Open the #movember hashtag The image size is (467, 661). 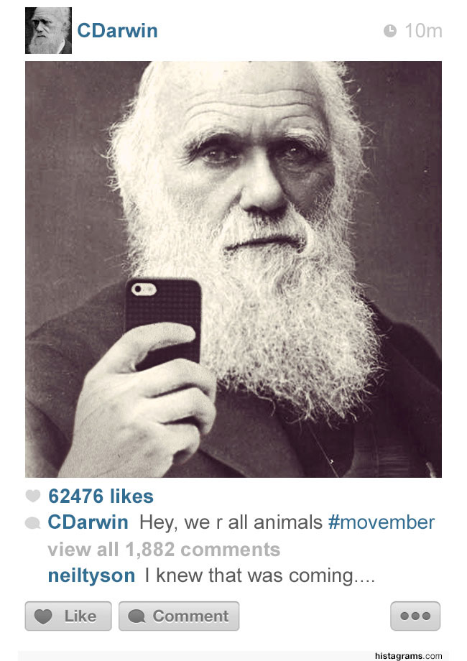381,522
